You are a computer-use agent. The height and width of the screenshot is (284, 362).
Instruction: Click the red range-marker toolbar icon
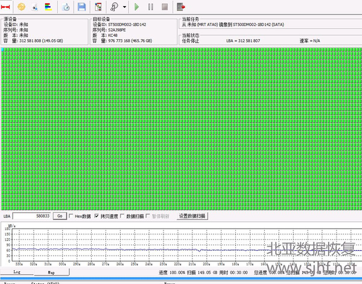coord(5,7)
